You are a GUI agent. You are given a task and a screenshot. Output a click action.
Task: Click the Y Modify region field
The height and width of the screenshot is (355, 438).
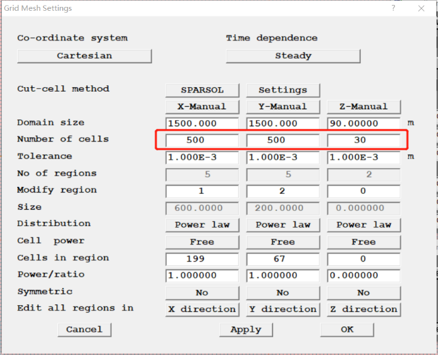click(283, 191)
